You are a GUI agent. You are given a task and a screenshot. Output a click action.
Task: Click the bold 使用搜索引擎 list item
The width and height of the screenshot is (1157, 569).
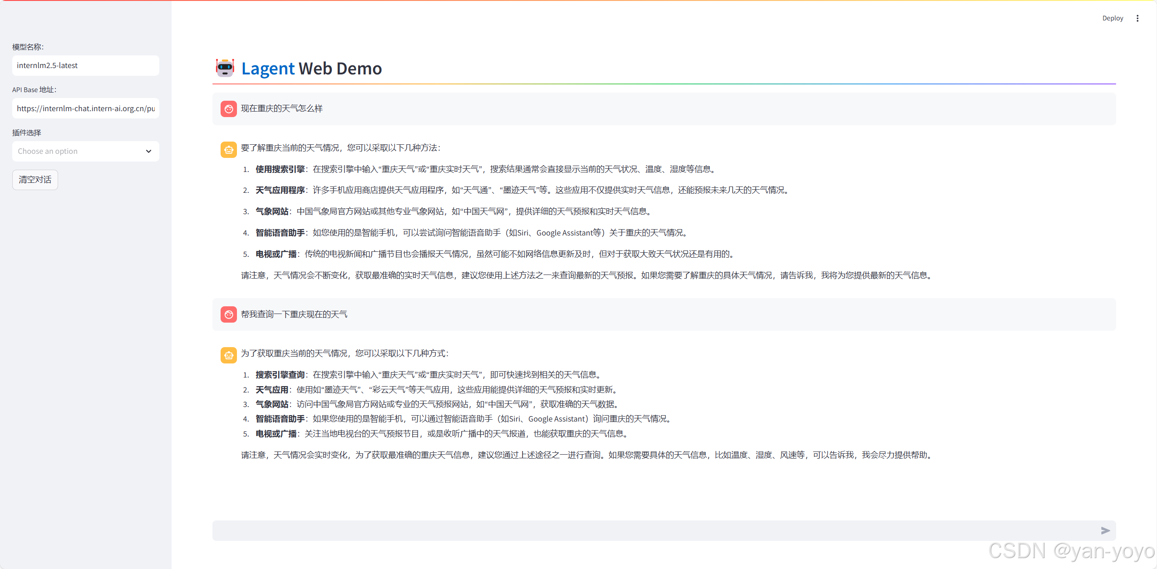(x=280, y=169)
